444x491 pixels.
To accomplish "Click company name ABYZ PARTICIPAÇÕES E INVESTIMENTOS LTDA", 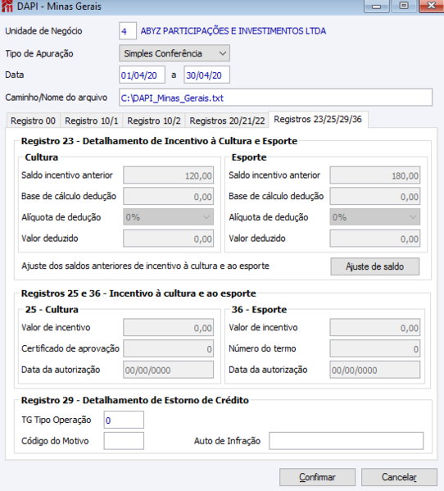I will coord(233,31).
